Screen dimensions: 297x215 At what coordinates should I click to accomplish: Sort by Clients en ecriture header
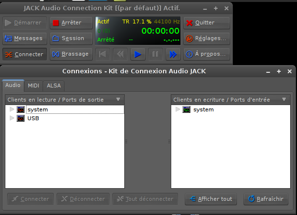coord(230,100)
